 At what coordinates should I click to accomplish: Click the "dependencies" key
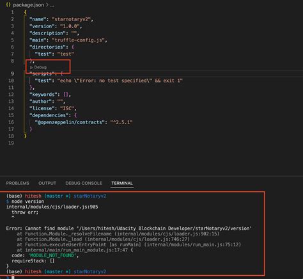tap(49, 115)
